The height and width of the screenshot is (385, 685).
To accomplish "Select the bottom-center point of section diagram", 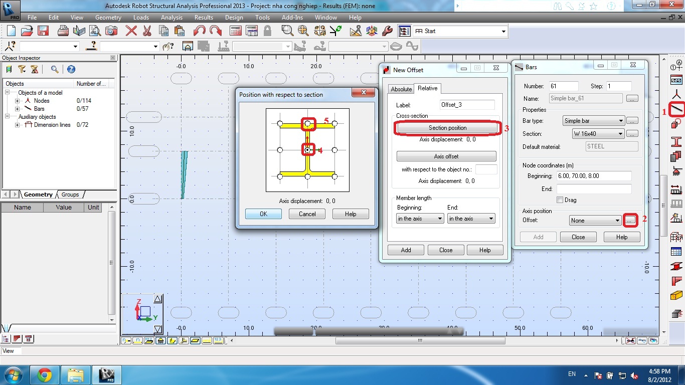I will tap(307, 176).
